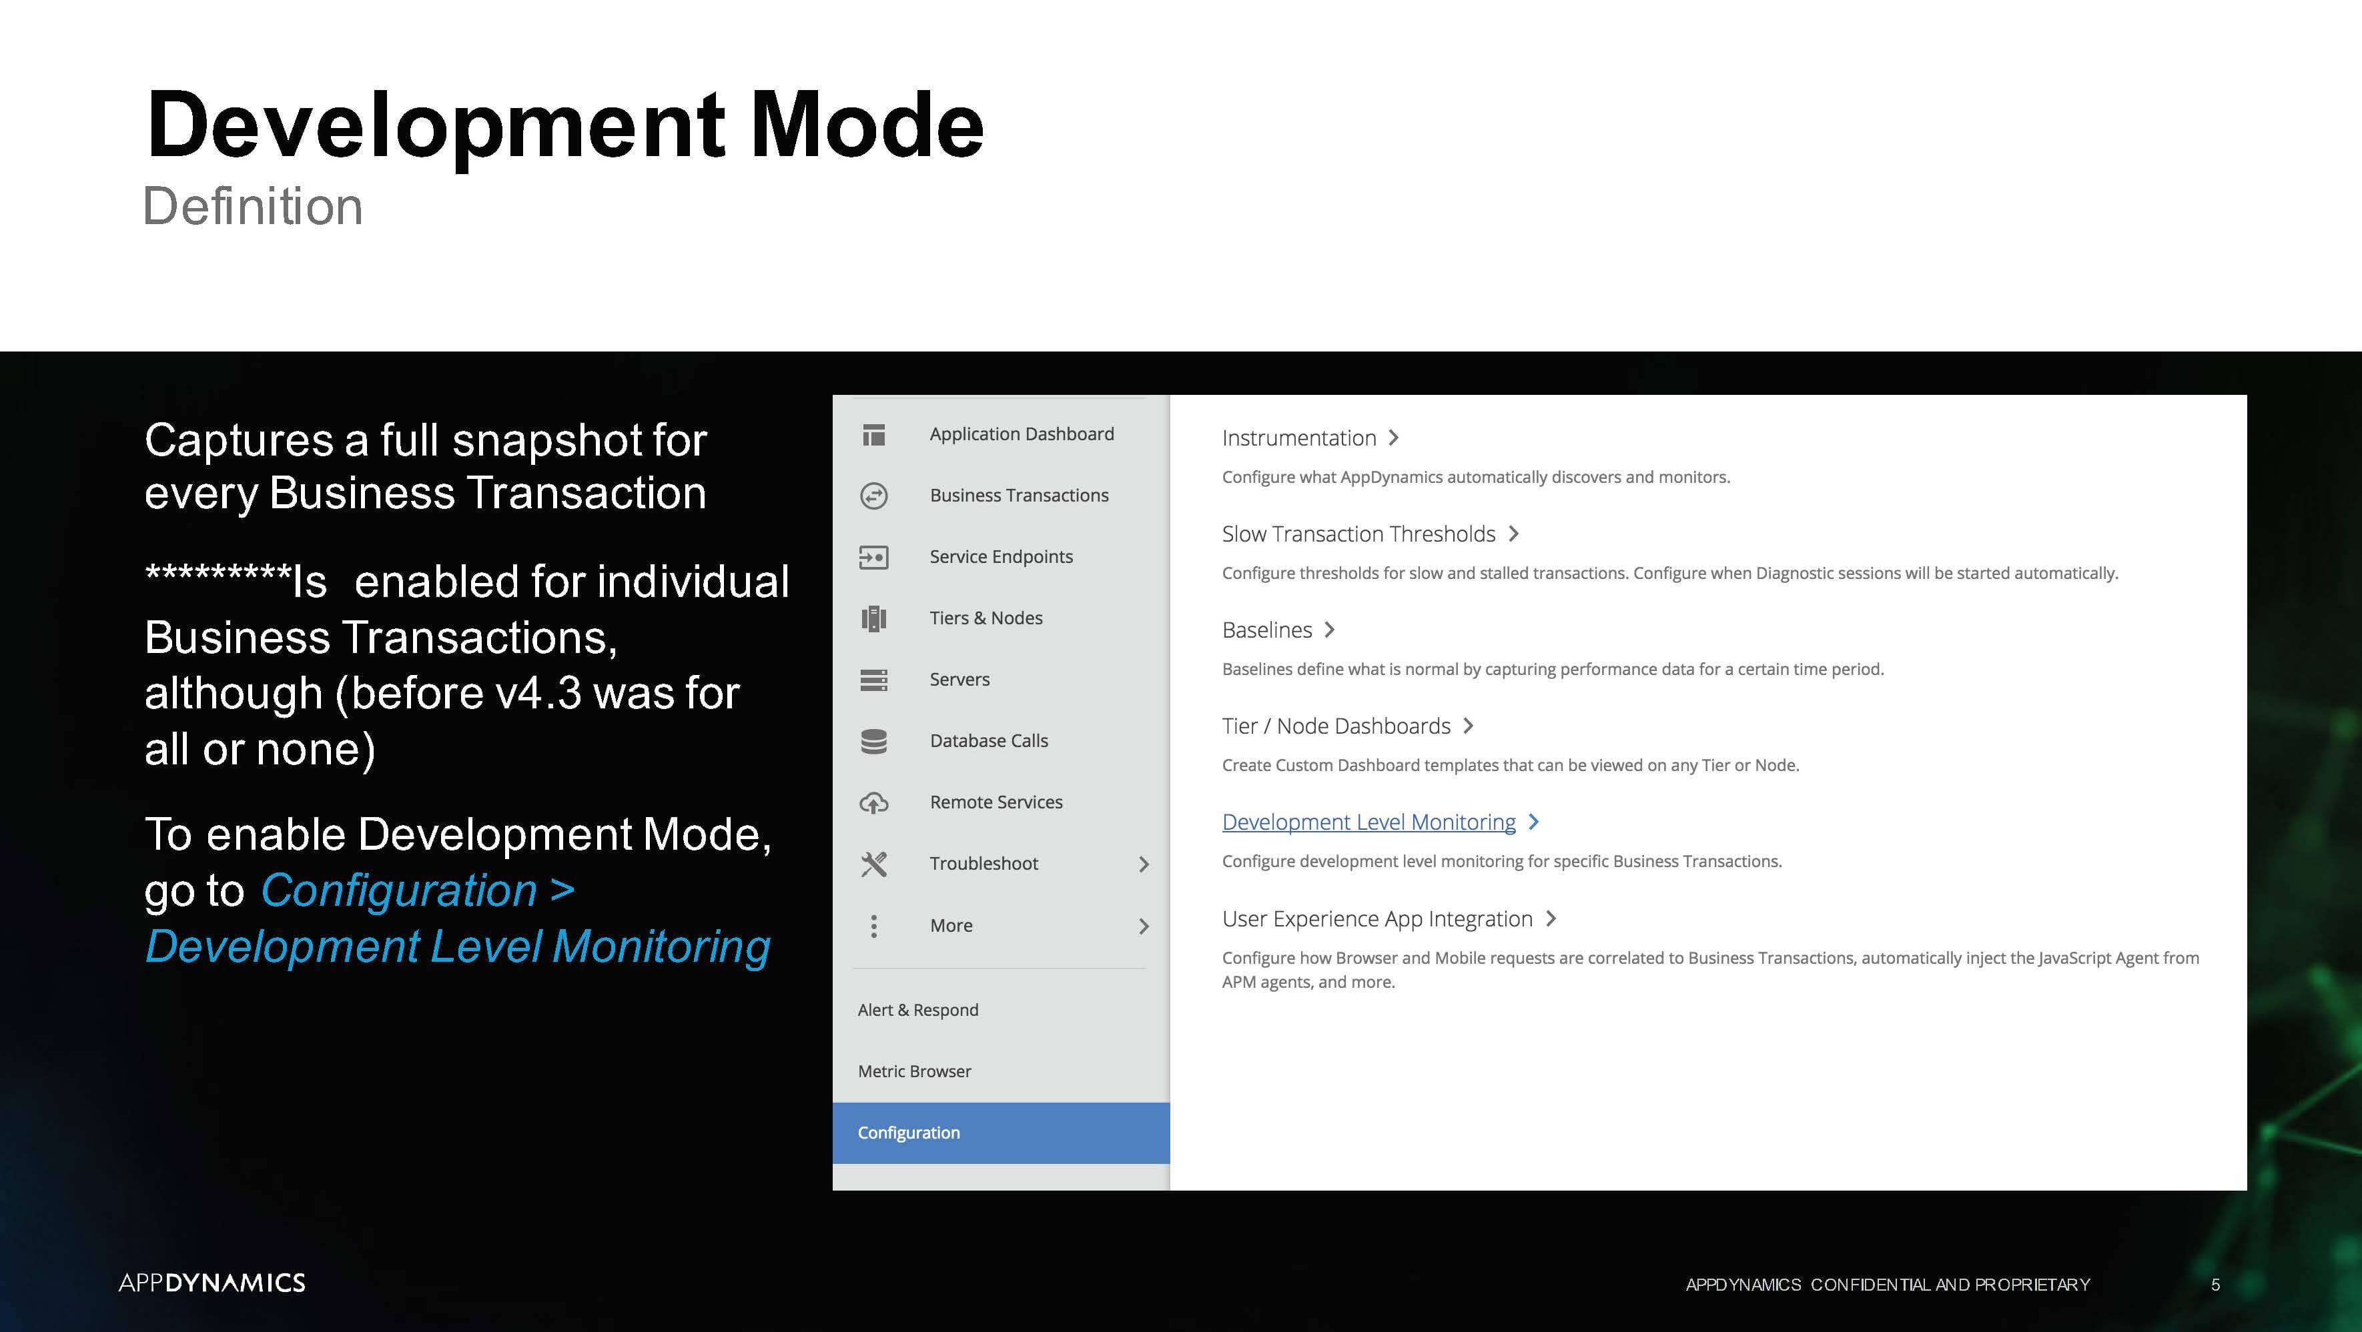Go to Alert & Respond section
The image size is (2362, 1332).
(x=918, y=1011)
